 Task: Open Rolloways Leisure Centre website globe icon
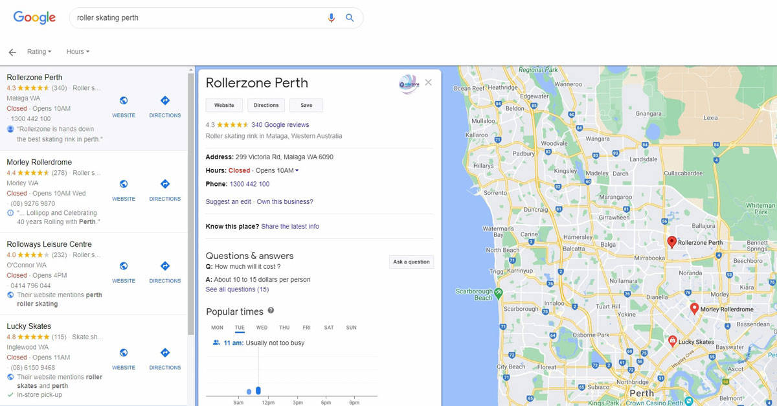[124, 266]
